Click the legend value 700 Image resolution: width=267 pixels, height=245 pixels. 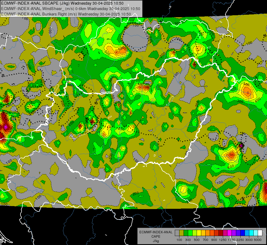206,240
